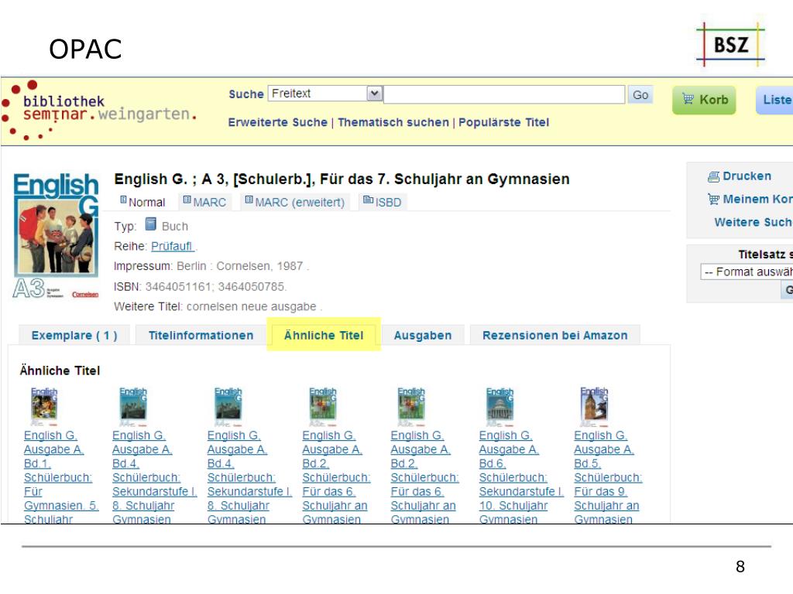This screenshot has height=594, width=793.
Task: Click the bibliothek seminar weingarten logo
Action: click(99, 110)
